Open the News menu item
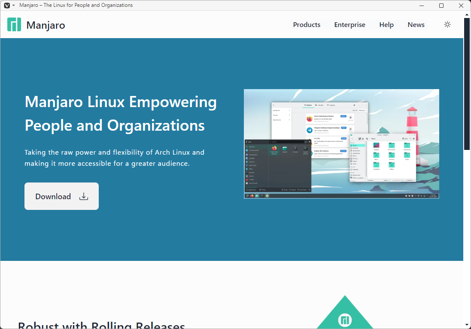471x329 pixels. click(x=416, y=24)
